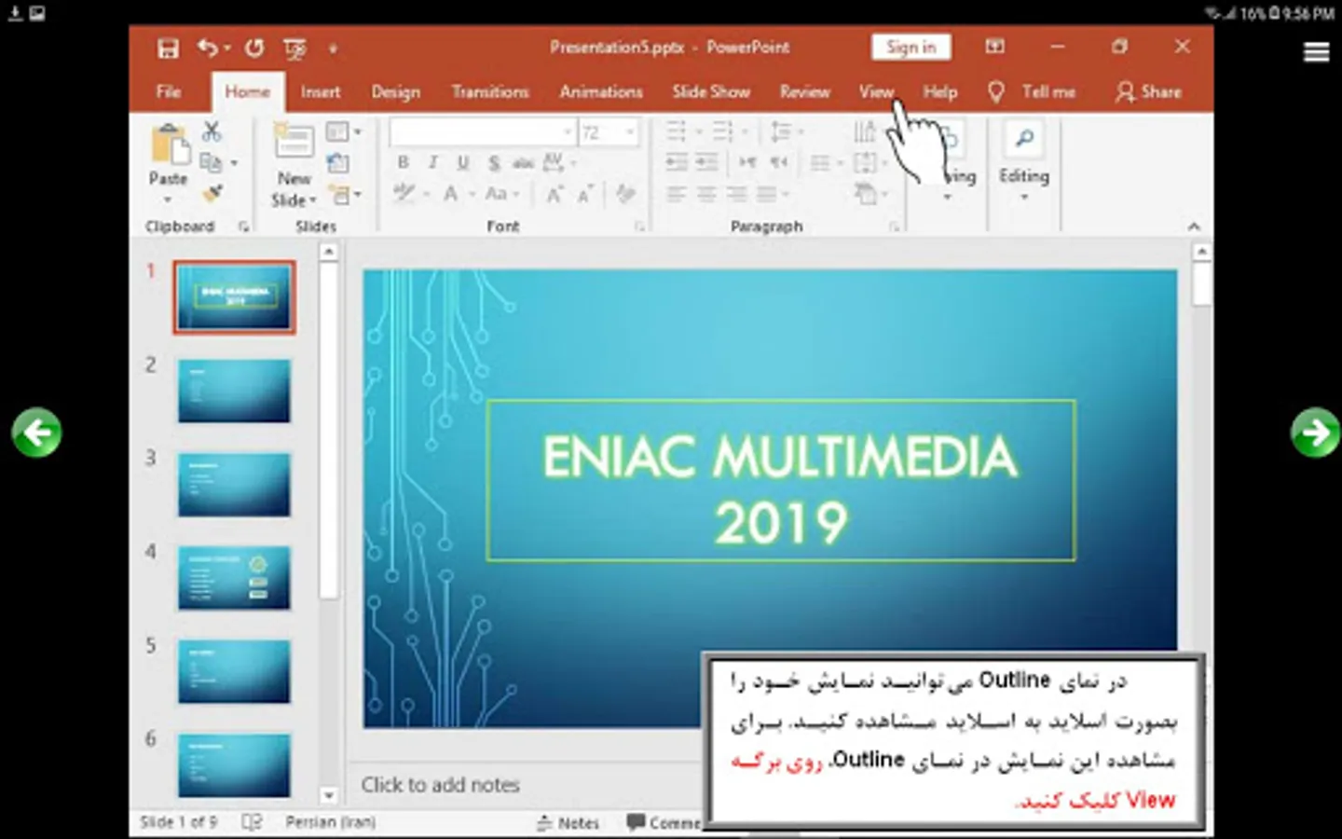Click the Decrease Font Size icon
Image resolution: width=1342 pixels, height=839 pixels.
point(585,194)
